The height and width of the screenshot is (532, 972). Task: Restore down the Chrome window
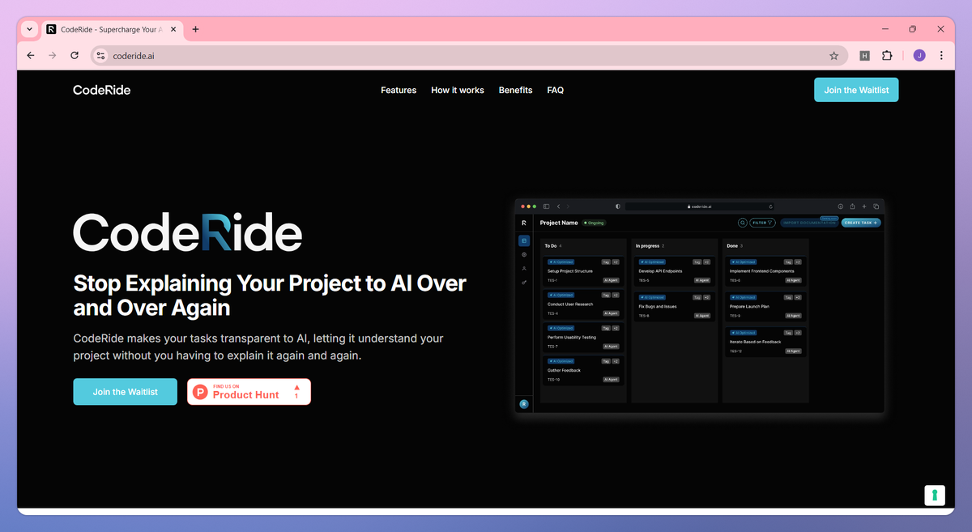point(912,29)
